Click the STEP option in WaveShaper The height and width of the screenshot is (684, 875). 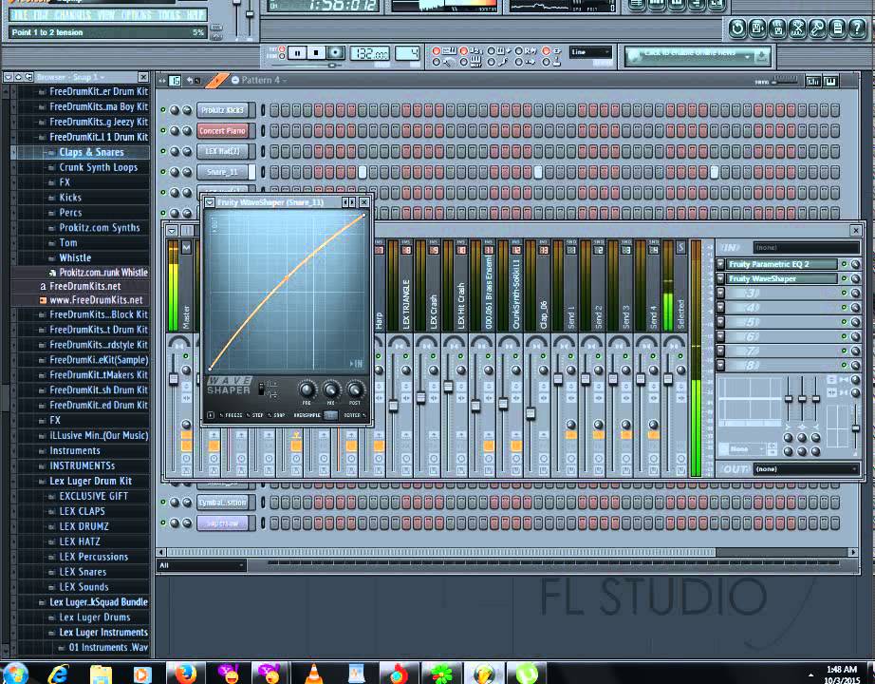point(255,415)
